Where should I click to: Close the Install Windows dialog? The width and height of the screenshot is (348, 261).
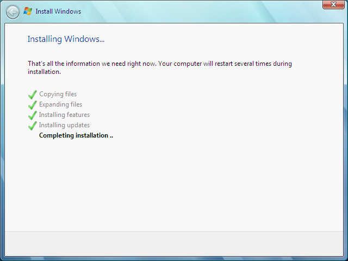click(x=333, y=4)
